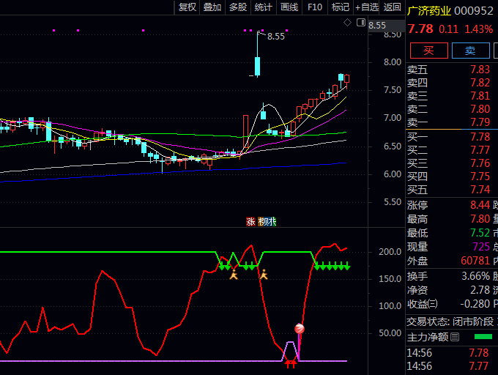
Task: Click the 净资 value 2.78
Action: coord(480,290)
